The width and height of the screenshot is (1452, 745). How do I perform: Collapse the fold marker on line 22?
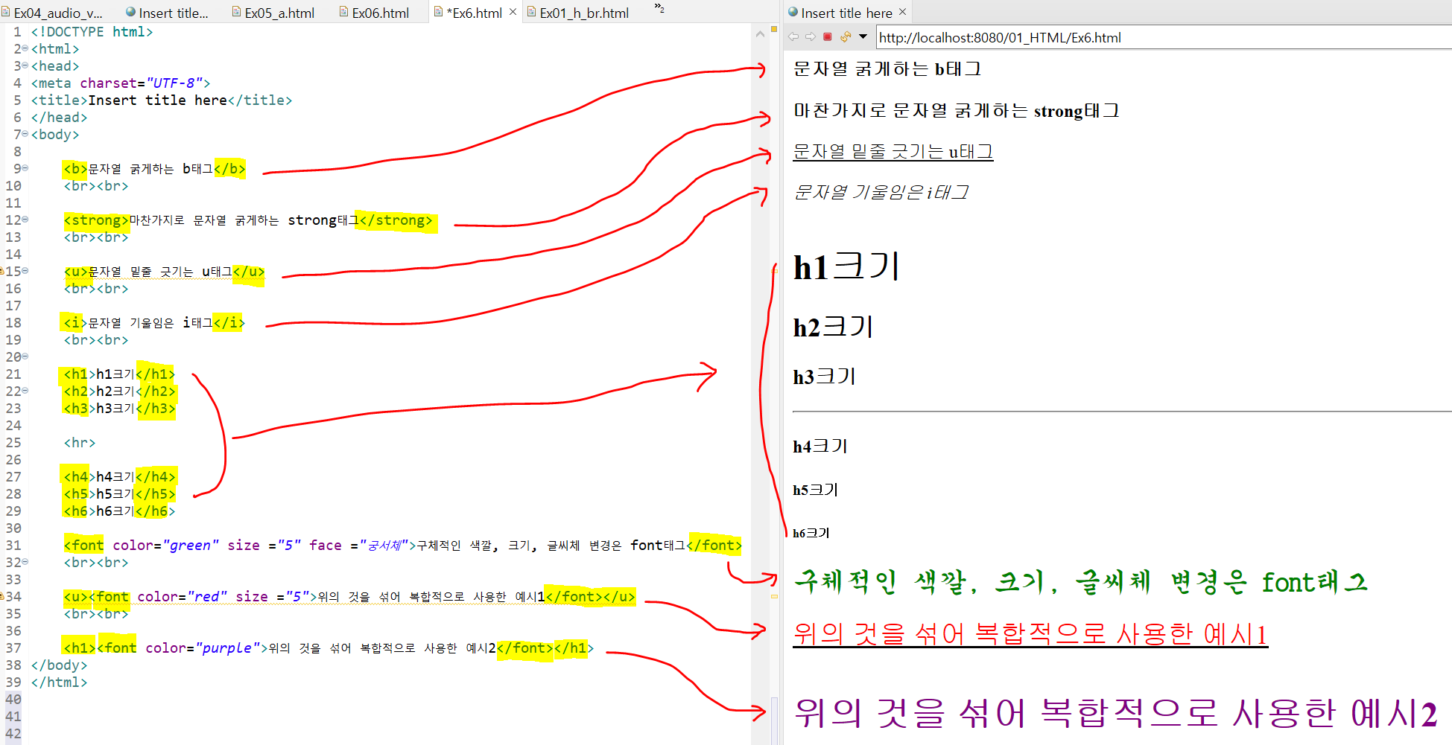[x=25, y=391]
